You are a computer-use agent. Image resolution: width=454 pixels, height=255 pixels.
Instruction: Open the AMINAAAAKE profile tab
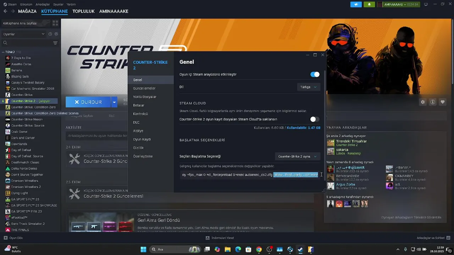113,11
